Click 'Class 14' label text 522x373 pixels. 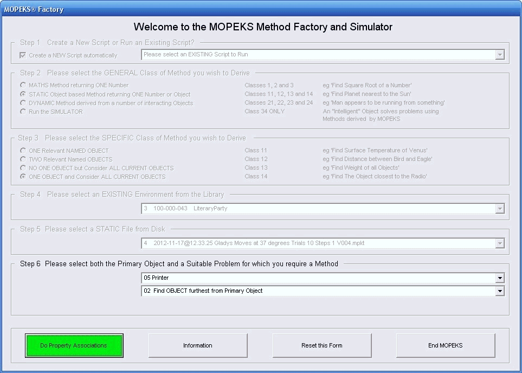tap(256, 176)
